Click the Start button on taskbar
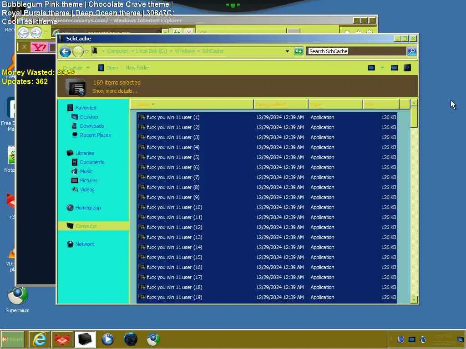466x349 pixels. (12, 339)
